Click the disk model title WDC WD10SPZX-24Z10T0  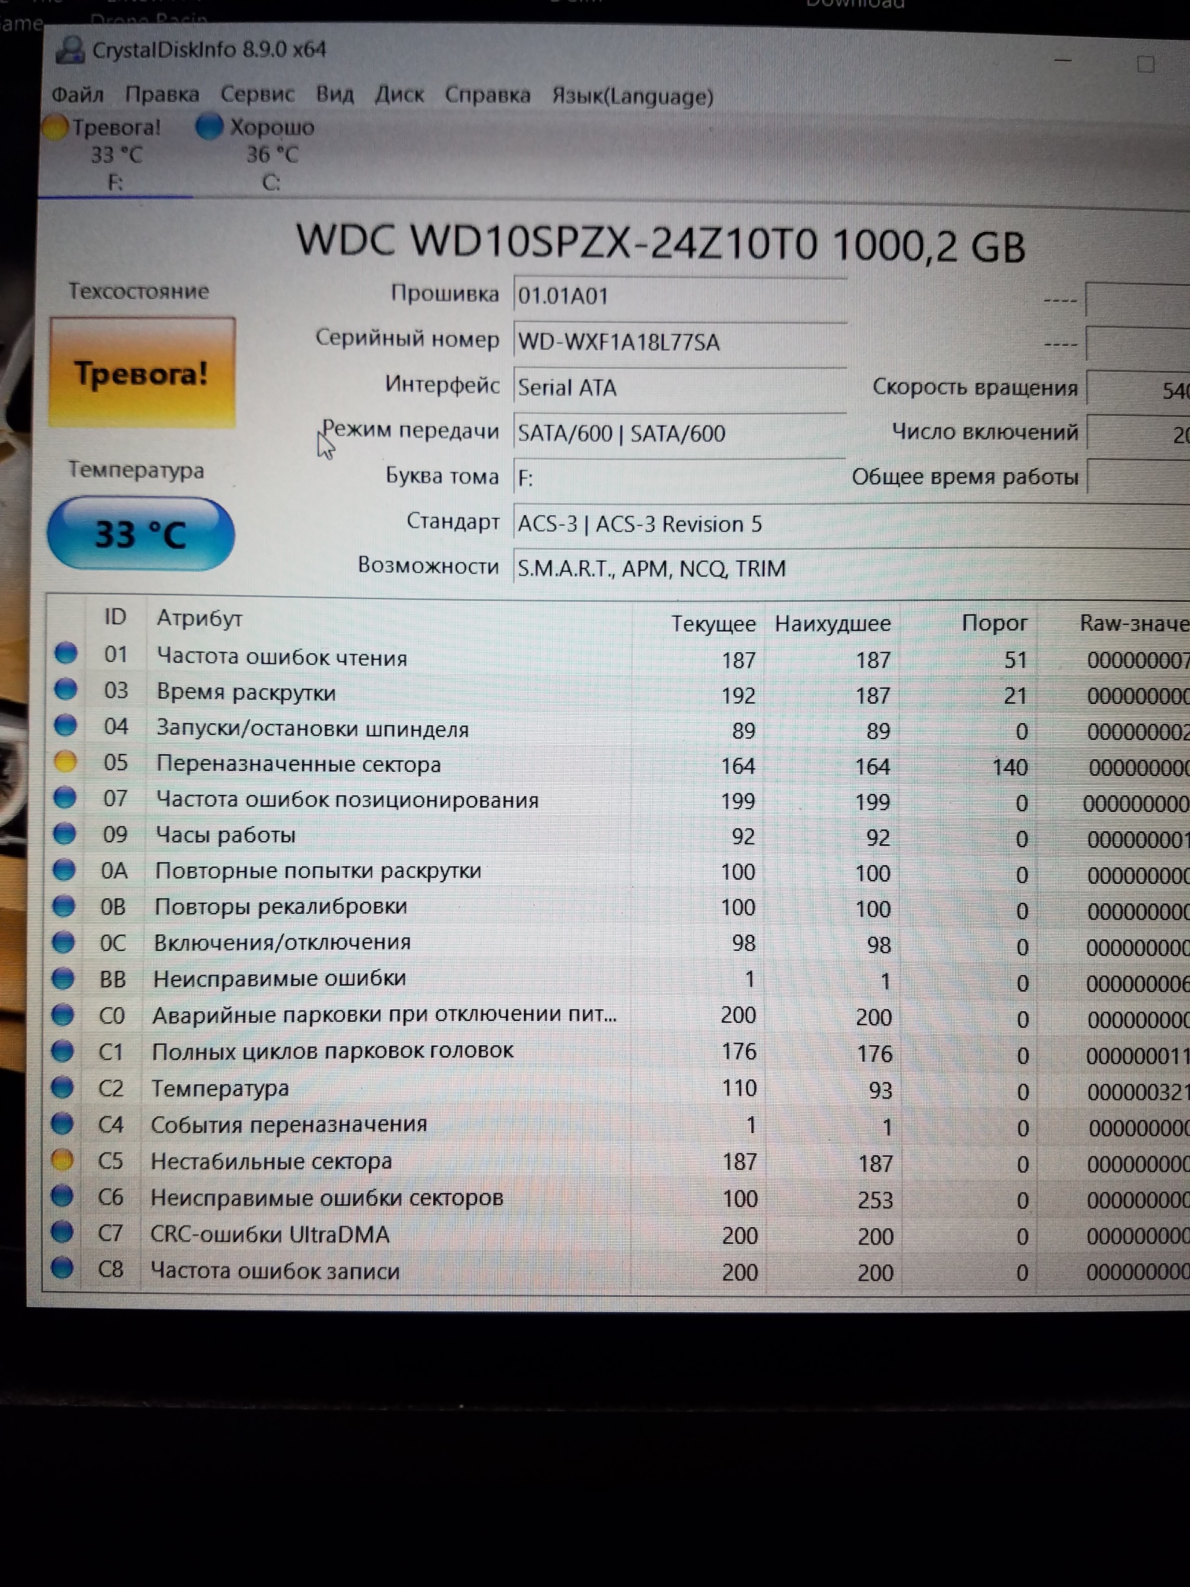(x=557, y=242)
